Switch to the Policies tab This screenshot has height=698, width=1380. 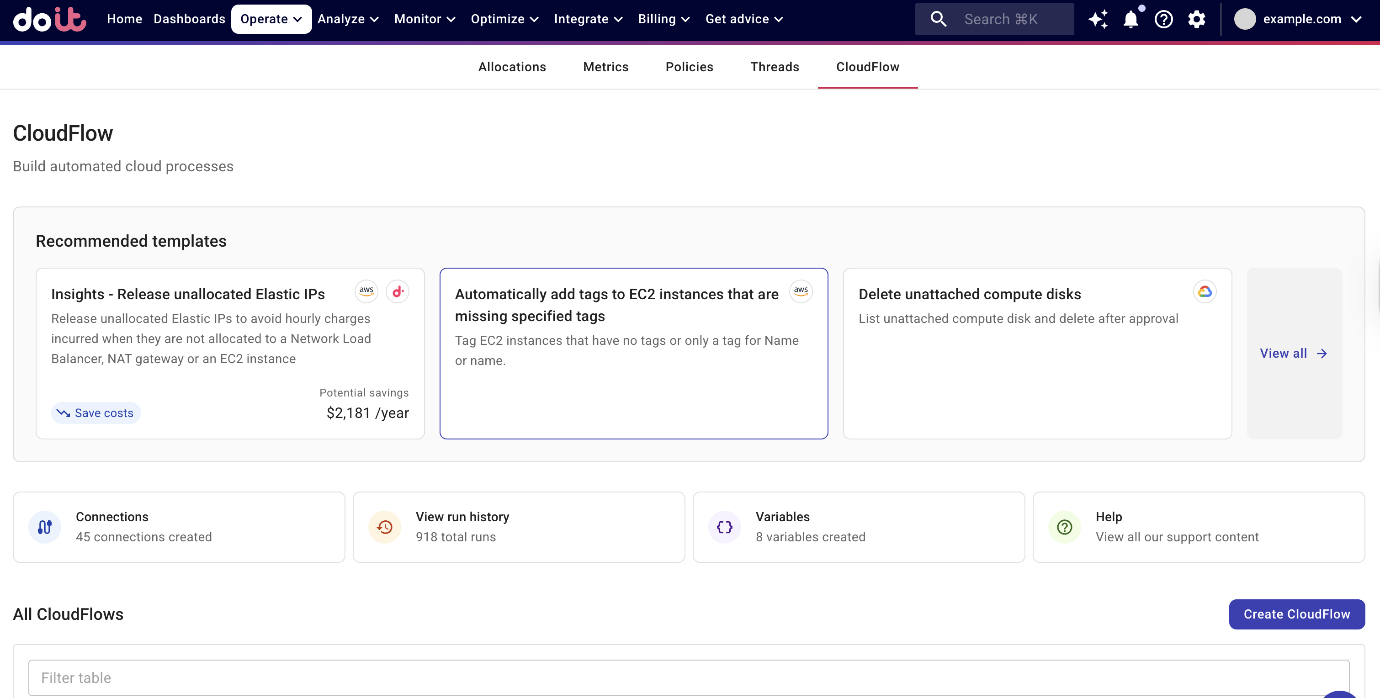(x=689, y=66)
